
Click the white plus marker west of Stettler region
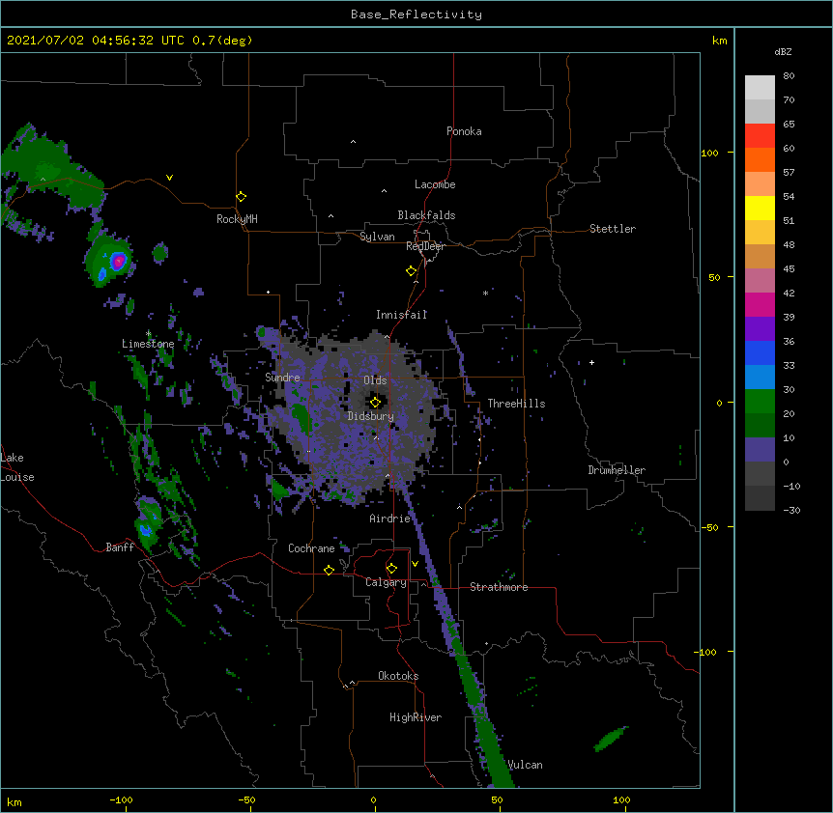tap(591, 362)
